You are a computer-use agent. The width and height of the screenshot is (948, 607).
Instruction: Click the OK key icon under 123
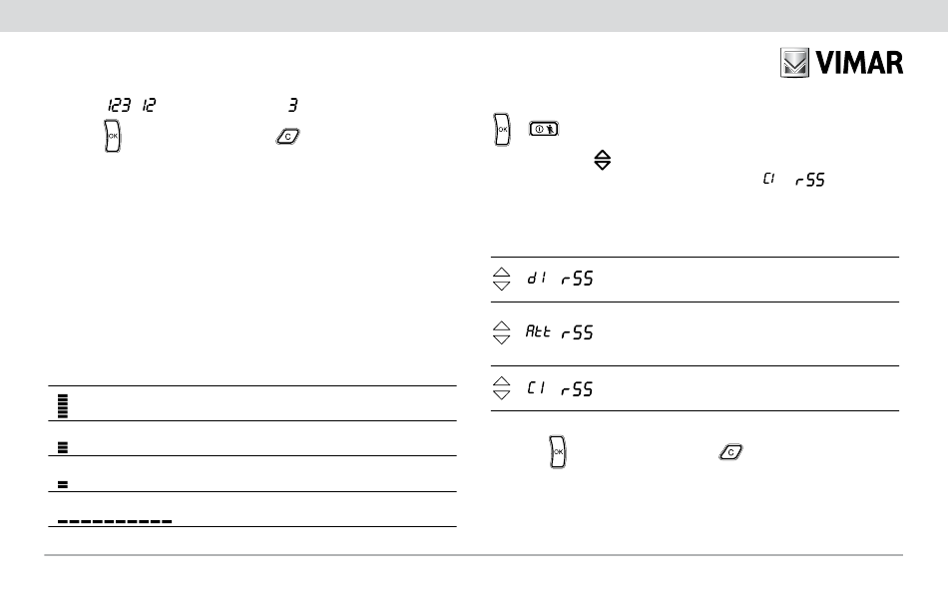click(113, 136)
